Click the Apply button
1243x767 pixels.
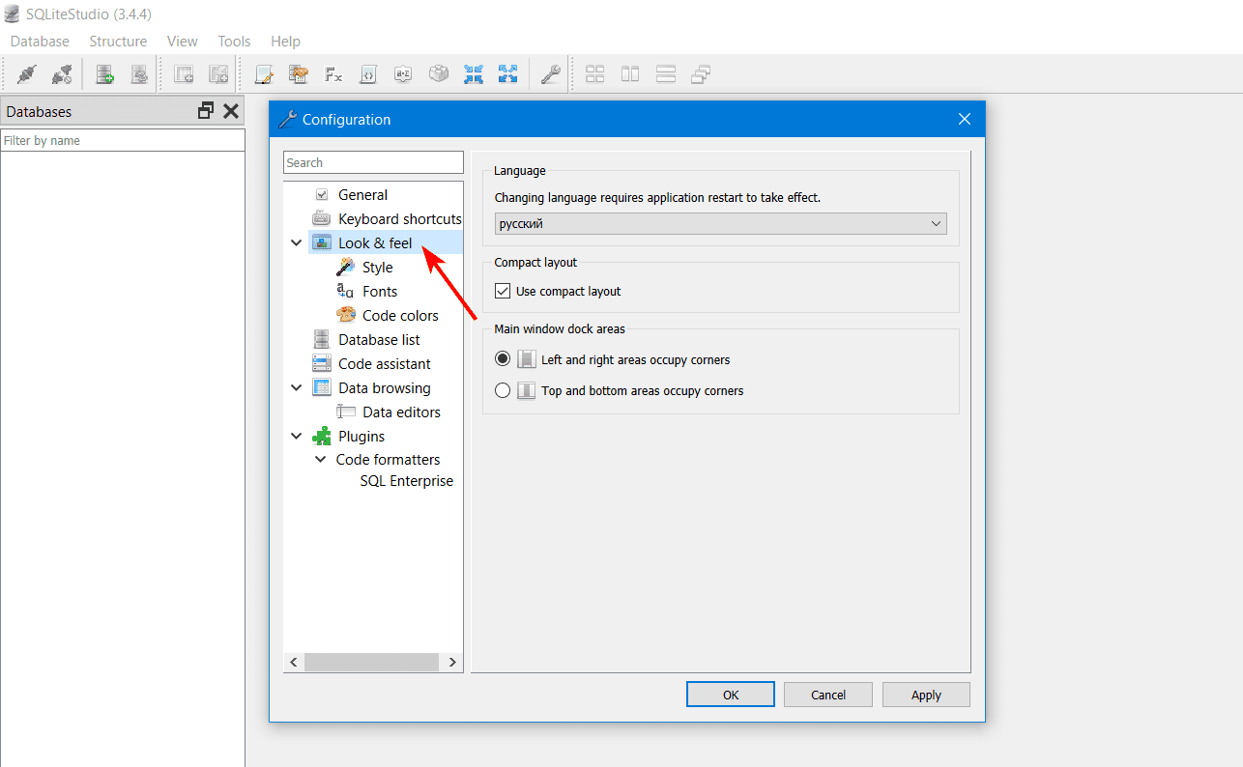coord(925,695)
